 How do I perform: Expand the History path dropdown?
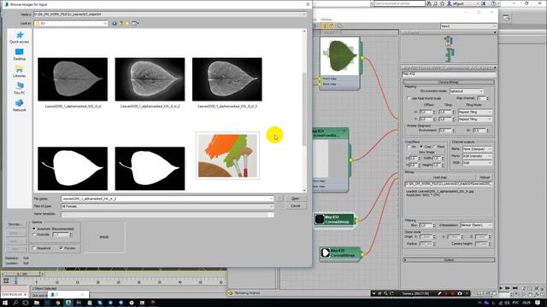(304, 14)
